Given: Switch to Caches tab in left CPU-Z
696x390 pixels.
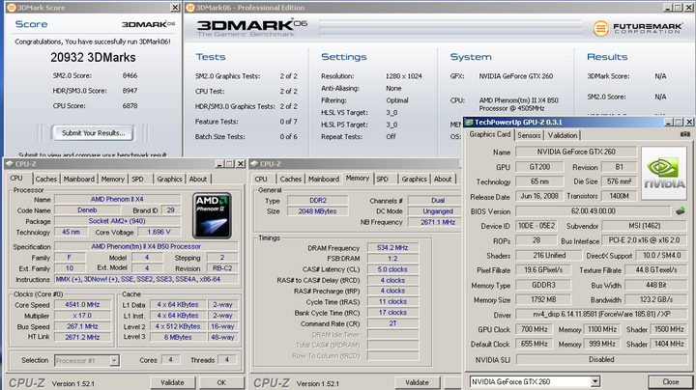Looking at the screenshot, I should [45, 179].
